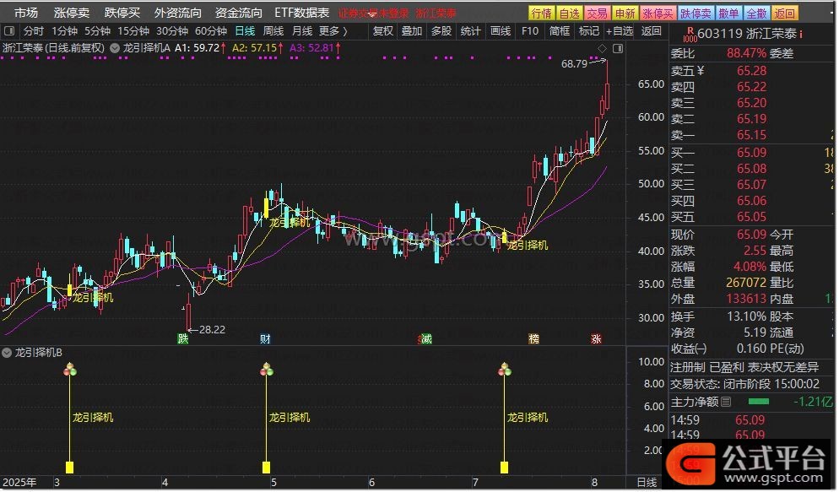
Task: Click the July 龙引择机 signal ball icon
Action: tap(504, 370)
